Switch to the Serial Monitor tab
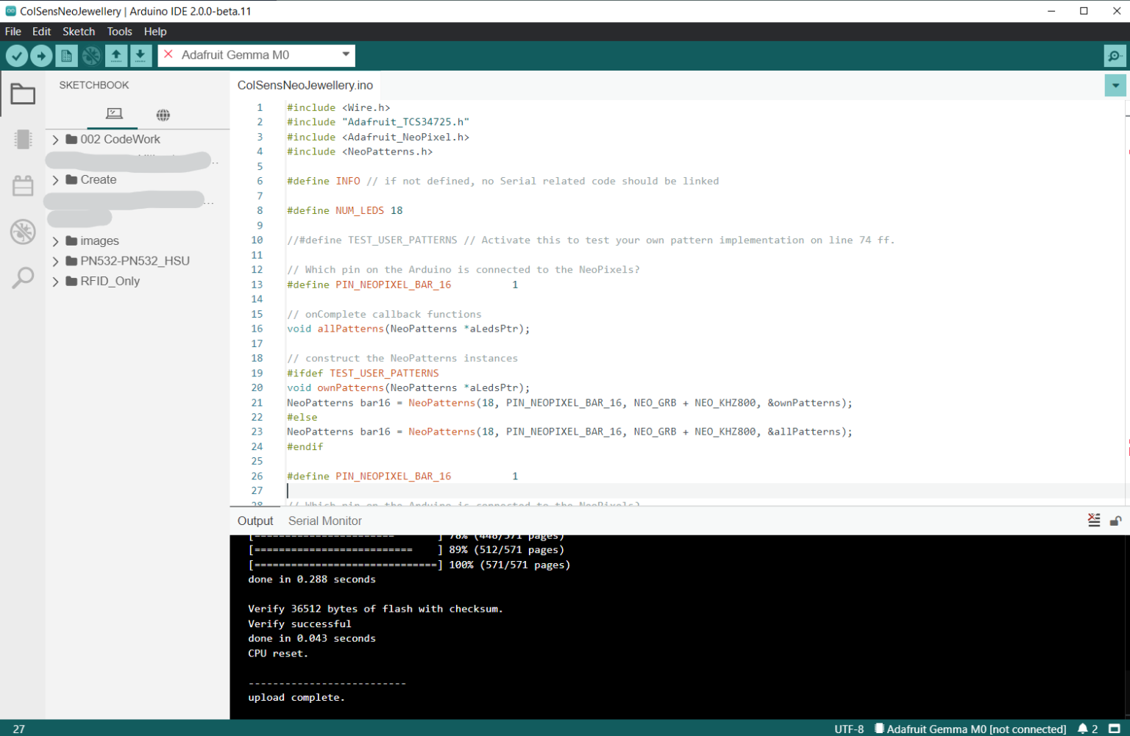1130x736 pixels. point(324,521)
